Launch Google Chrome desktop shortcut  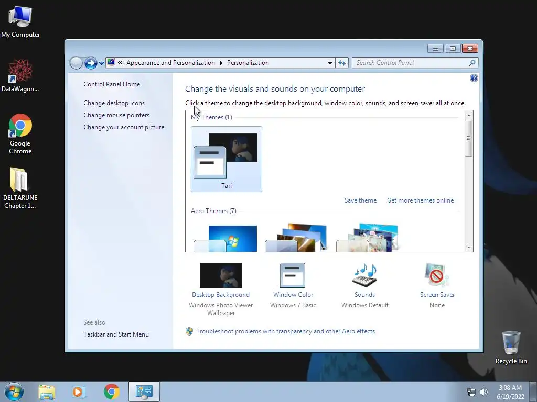tap(20, 133)
